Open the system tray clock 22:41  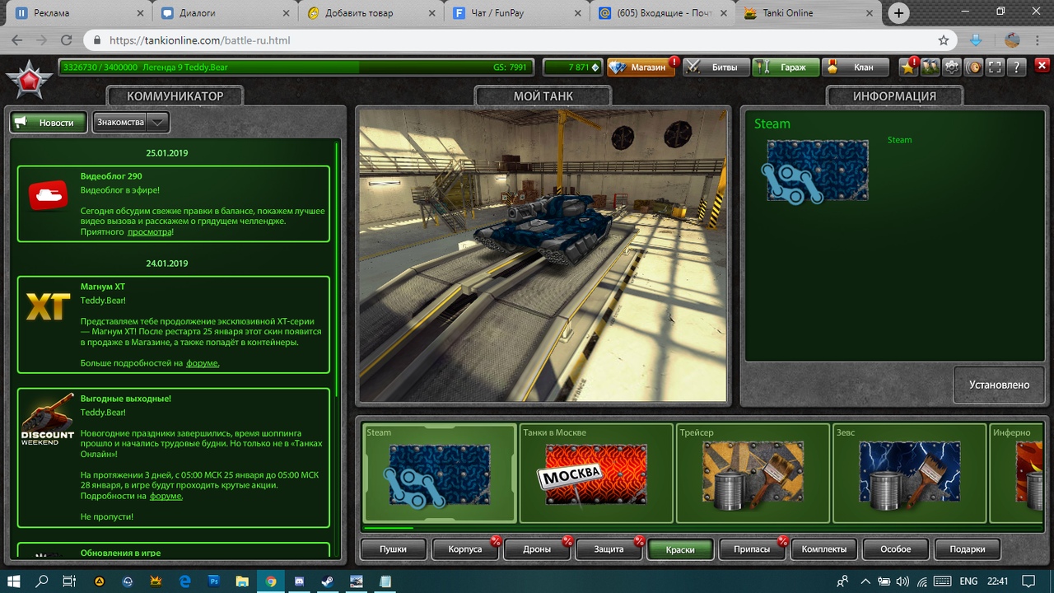[997, 581]
